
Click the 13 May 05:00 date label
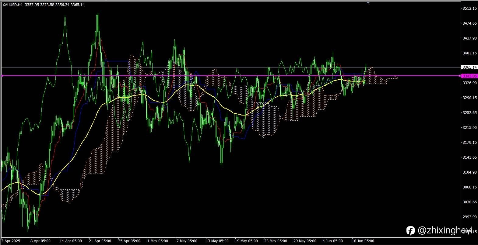(x=217, y=241)
